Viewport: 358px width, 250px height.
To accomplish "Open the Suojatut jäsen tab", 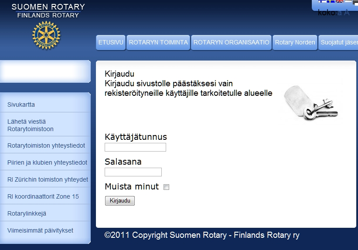I will 338,42.
